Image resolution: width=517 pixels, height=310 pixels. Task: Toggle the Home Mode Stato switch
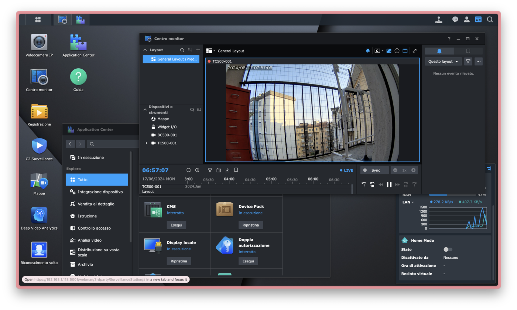[448, 249]
